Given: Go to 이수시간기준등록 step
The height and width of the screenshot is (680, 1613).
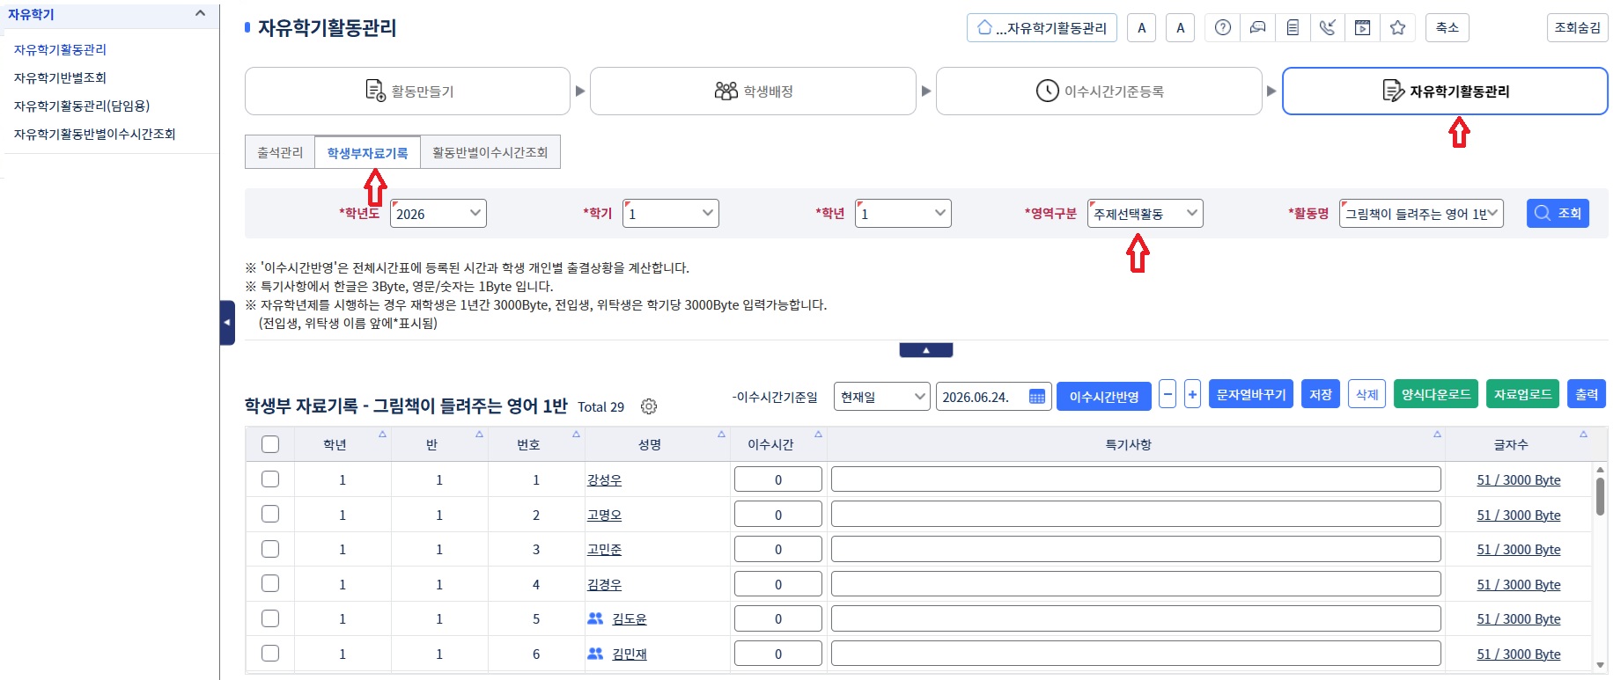Looking at the screenshot, I should click(x=1099, y=91).
